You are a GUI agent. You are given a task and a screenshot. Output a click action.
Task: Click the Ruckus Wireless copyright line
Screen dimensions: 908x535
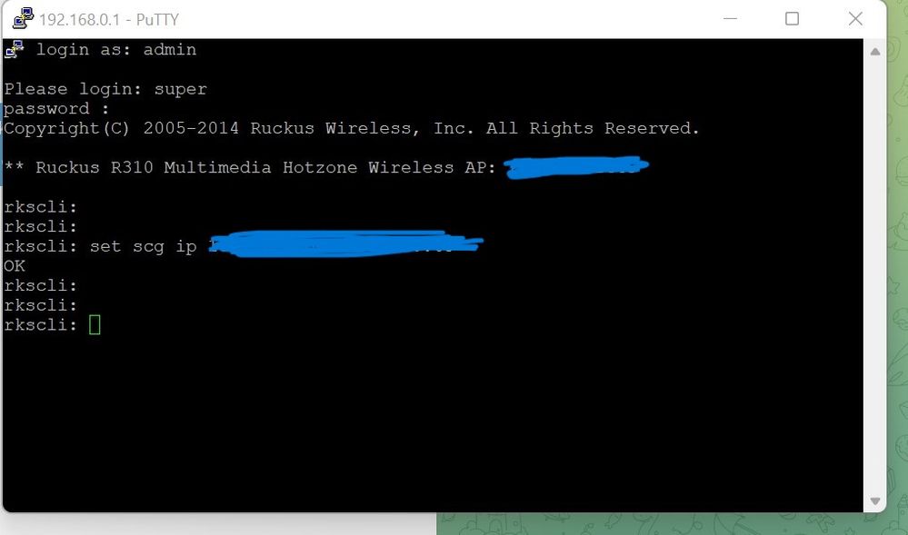pyautogui.click(x=352, y=128)
